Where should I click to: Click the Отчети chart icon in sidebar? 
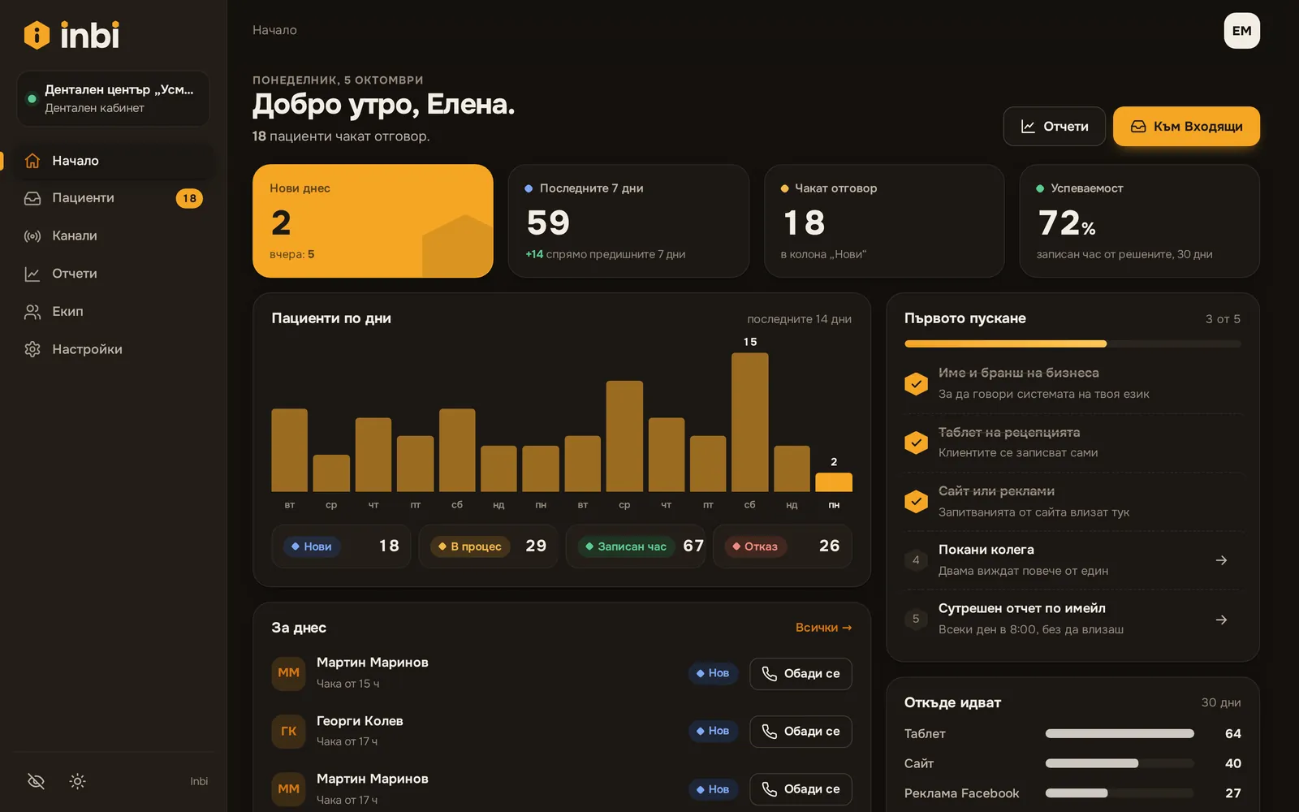point(32,274)
